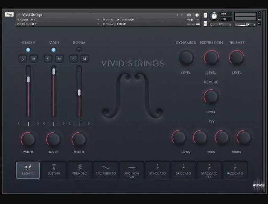Select the Tremolo articulation
268x204 pixels.
pos(80,170)
